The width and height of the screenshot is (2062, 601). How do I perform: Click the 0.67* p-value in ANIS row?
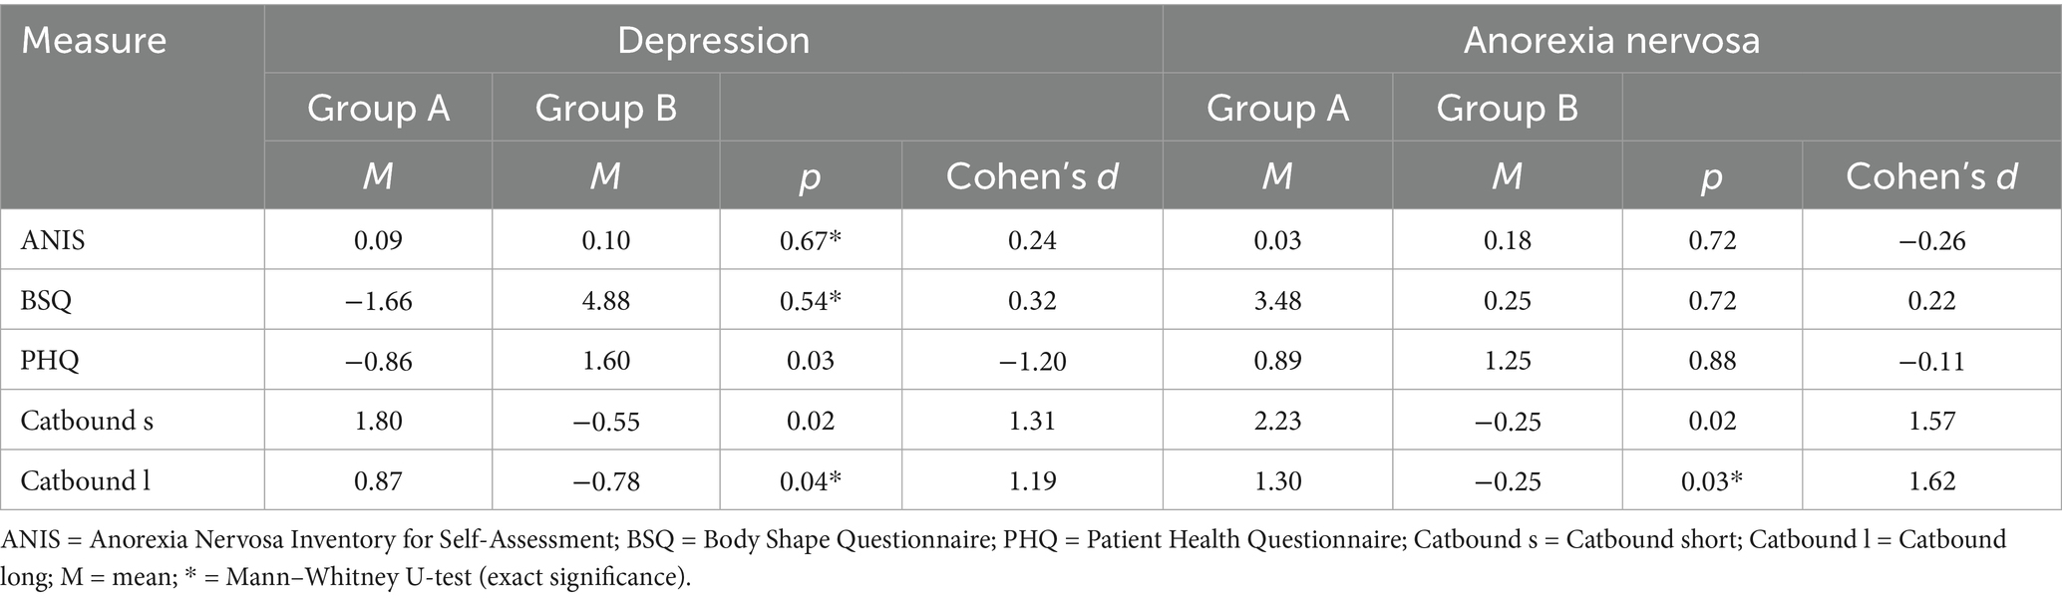point(810,240)
